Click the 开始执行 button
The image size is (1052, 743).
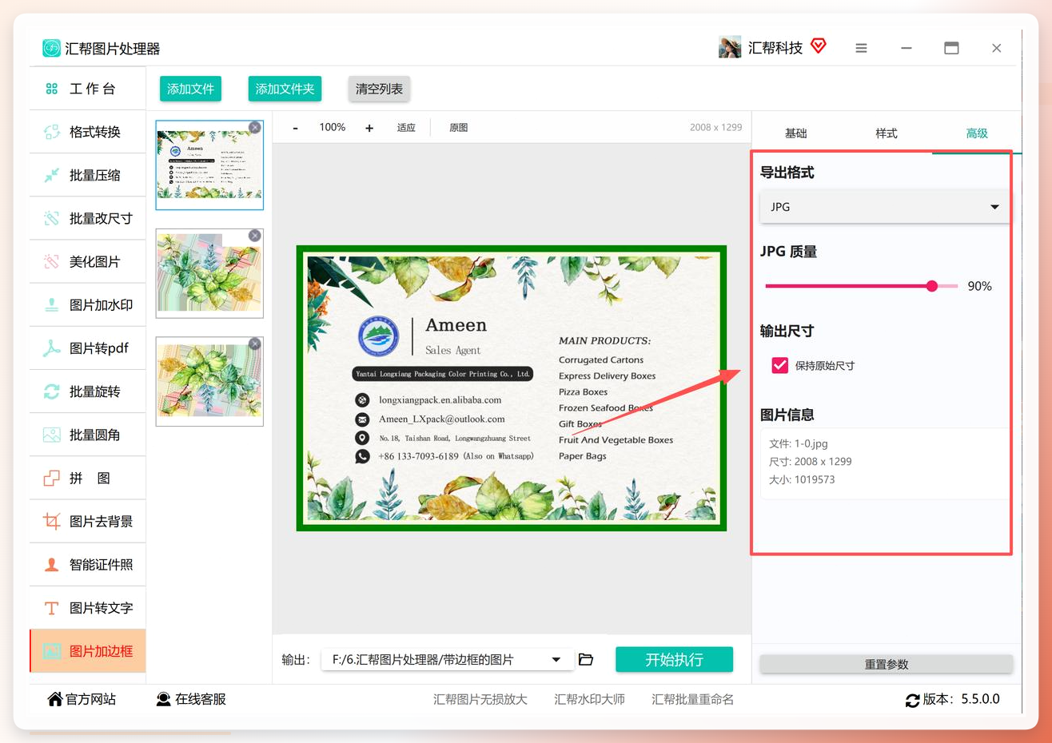(674, 659)
